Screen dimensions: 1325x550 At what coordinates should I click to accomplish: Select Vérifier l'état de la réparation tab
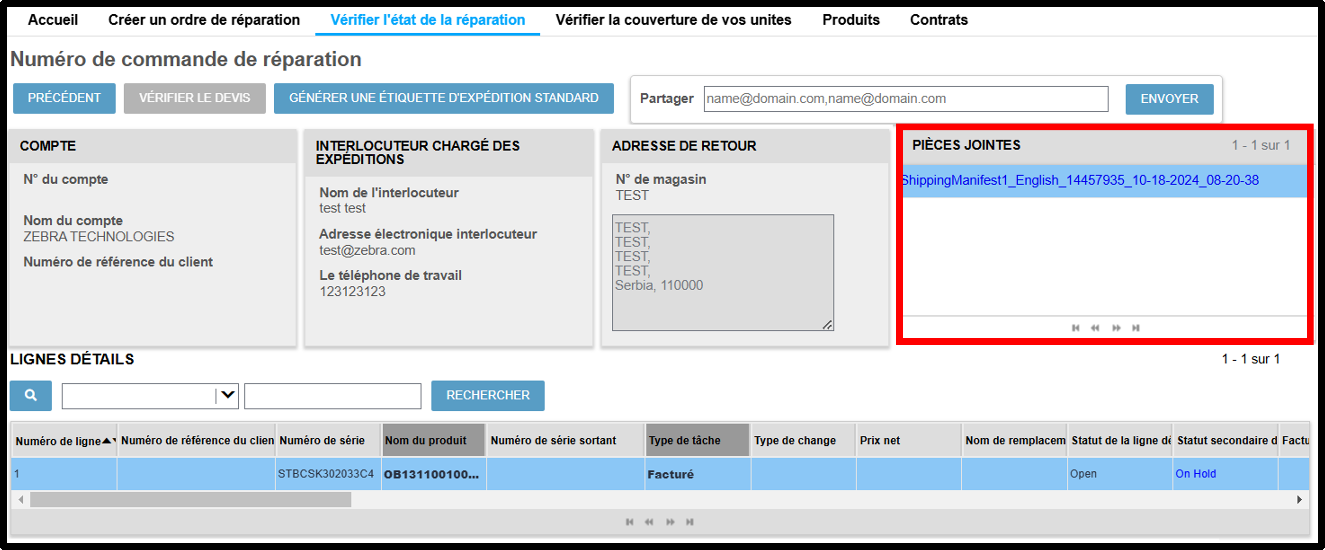point(427,20)
